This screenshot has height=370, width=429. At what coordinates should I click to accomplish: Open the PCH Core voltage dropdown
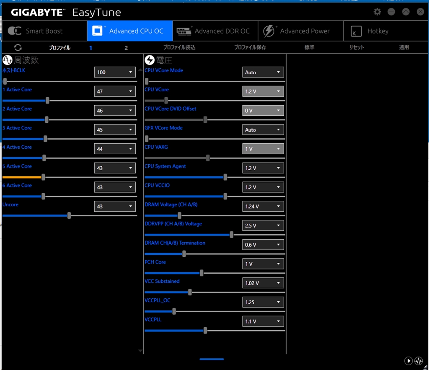tap(263, 264)
